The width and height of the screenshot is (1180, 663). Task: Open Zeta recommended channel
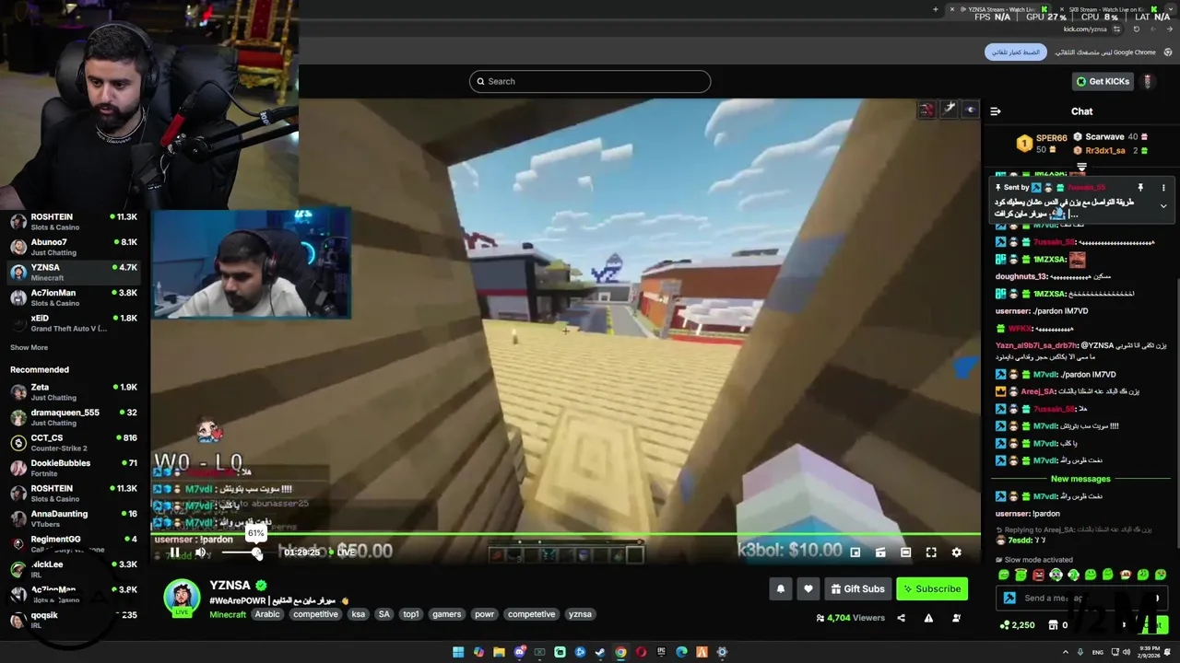click(x=75, y=392)
